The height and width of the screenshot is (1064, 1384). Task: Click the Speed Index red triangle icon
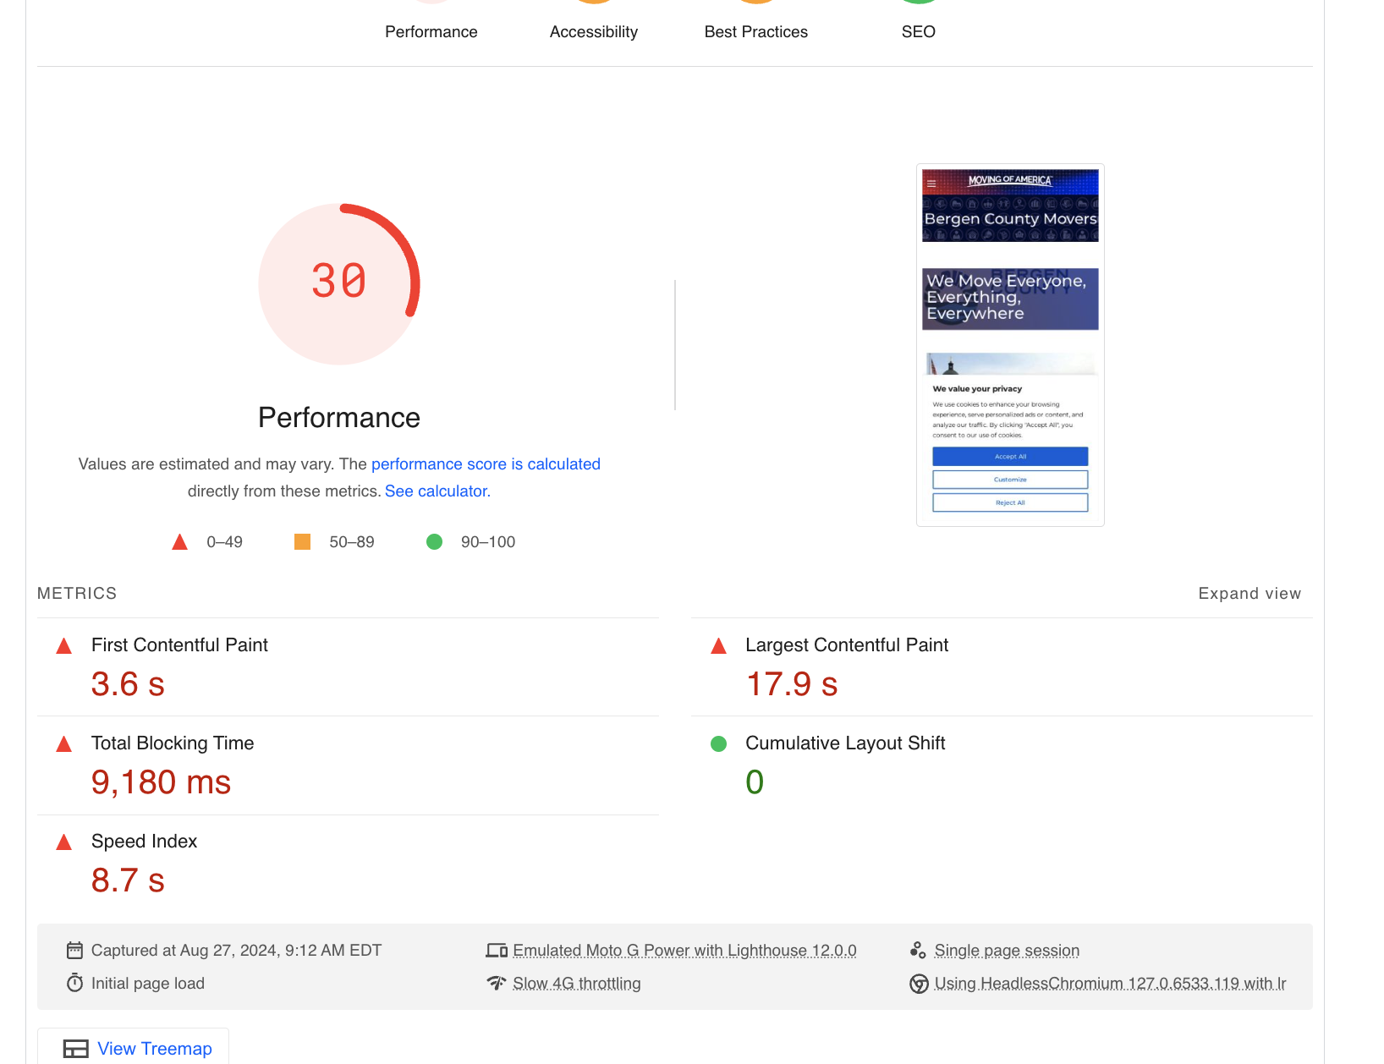click(63, 842)
